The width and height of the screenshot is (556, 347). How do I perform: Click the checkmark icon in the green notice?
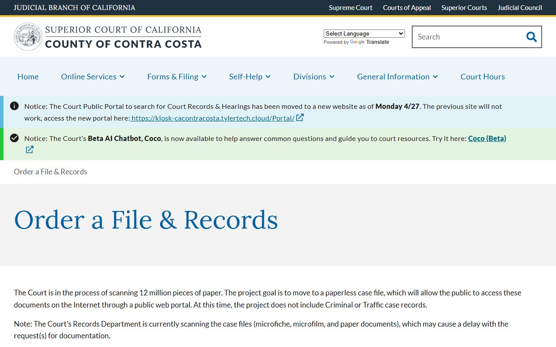pos(14,138)
